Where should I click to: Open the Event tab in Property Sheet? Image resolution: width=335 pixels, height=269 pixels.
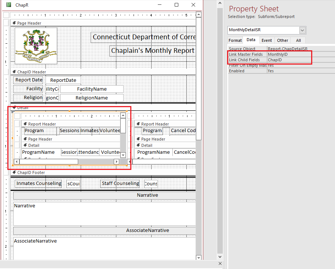click(266, 40)
